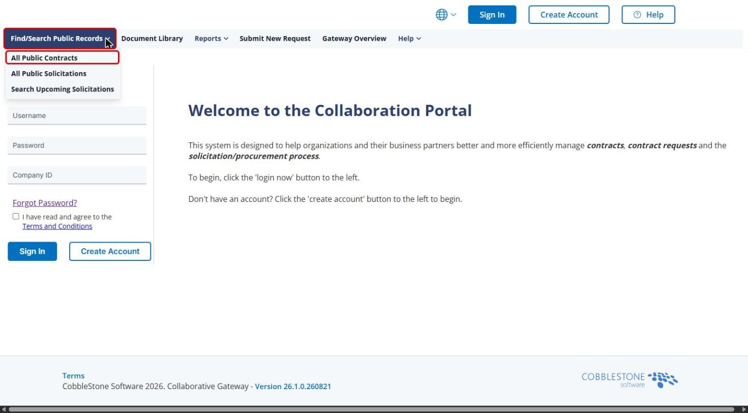This screenshot has height=413, width=748.
Task: Click the top header Create Account button
Action: pos(569,15)
